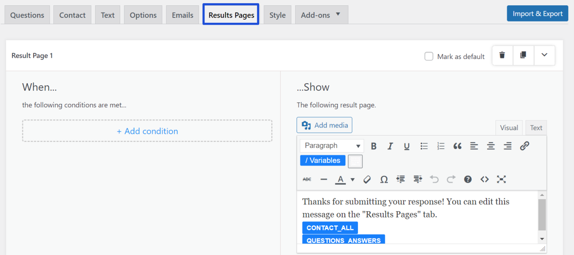574x255 pixels.
Task: Collapse Result Page 1 with the chevron
Action: (544, 55)
